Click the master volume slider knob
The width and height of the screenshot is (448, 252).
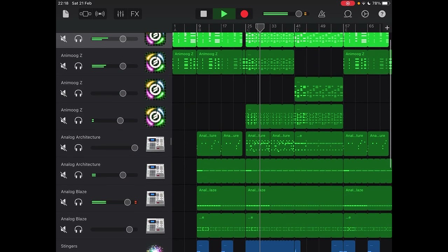(299, 14)
